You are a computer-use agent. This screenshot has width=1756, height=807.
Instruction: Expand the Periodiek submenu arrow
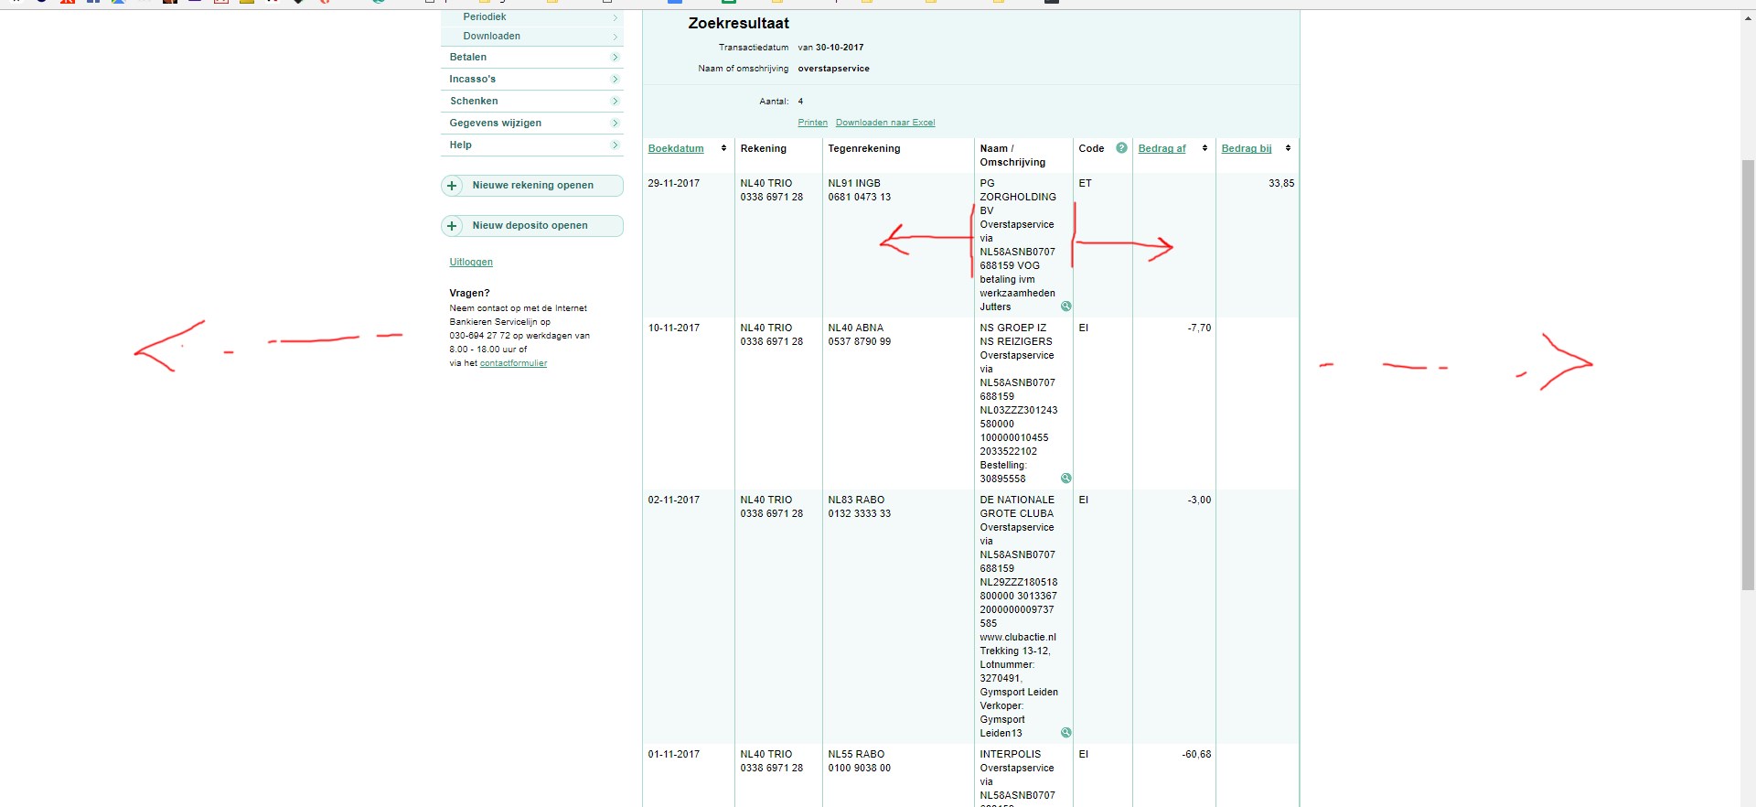click(x=615, y=17)
